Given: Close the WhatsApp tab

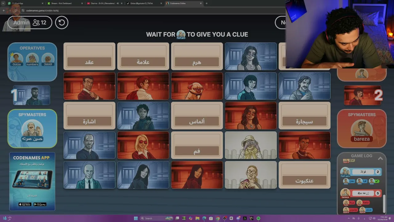Looking at the screenshot, I should [42, 3].
